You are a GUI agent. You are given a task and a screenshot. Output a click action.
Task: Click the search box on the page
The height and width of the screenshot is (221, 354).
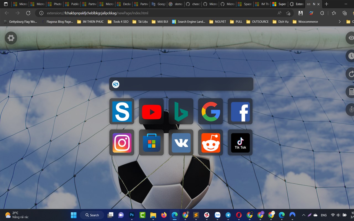tap(181, 84)
